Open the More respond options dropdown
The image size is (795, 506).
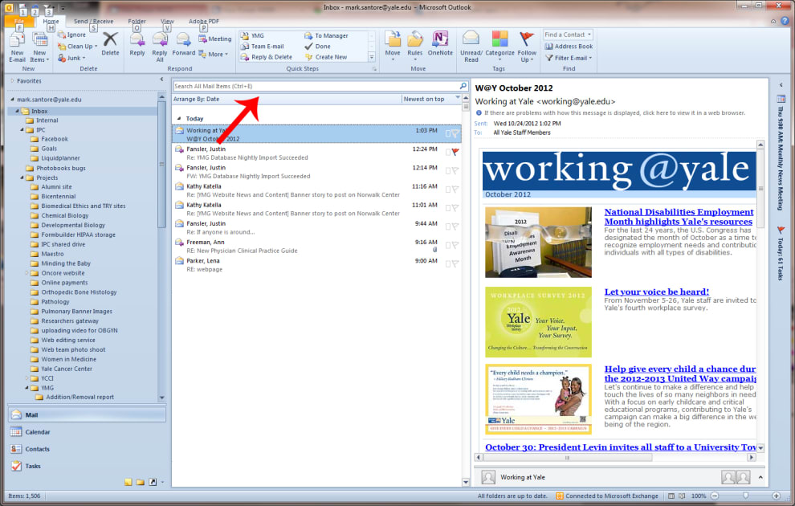[214, 55]
